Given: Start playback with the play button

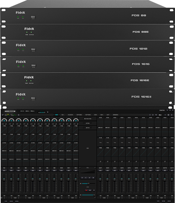Looking at the screenshot, I should [x=86, y=178].
